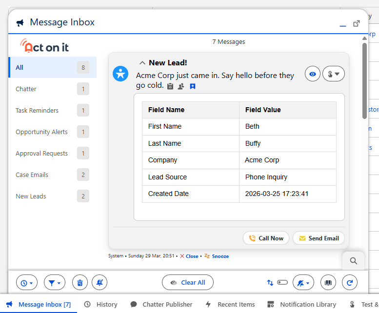Click the 'Buffy' last name value

(x=253, y=143)
